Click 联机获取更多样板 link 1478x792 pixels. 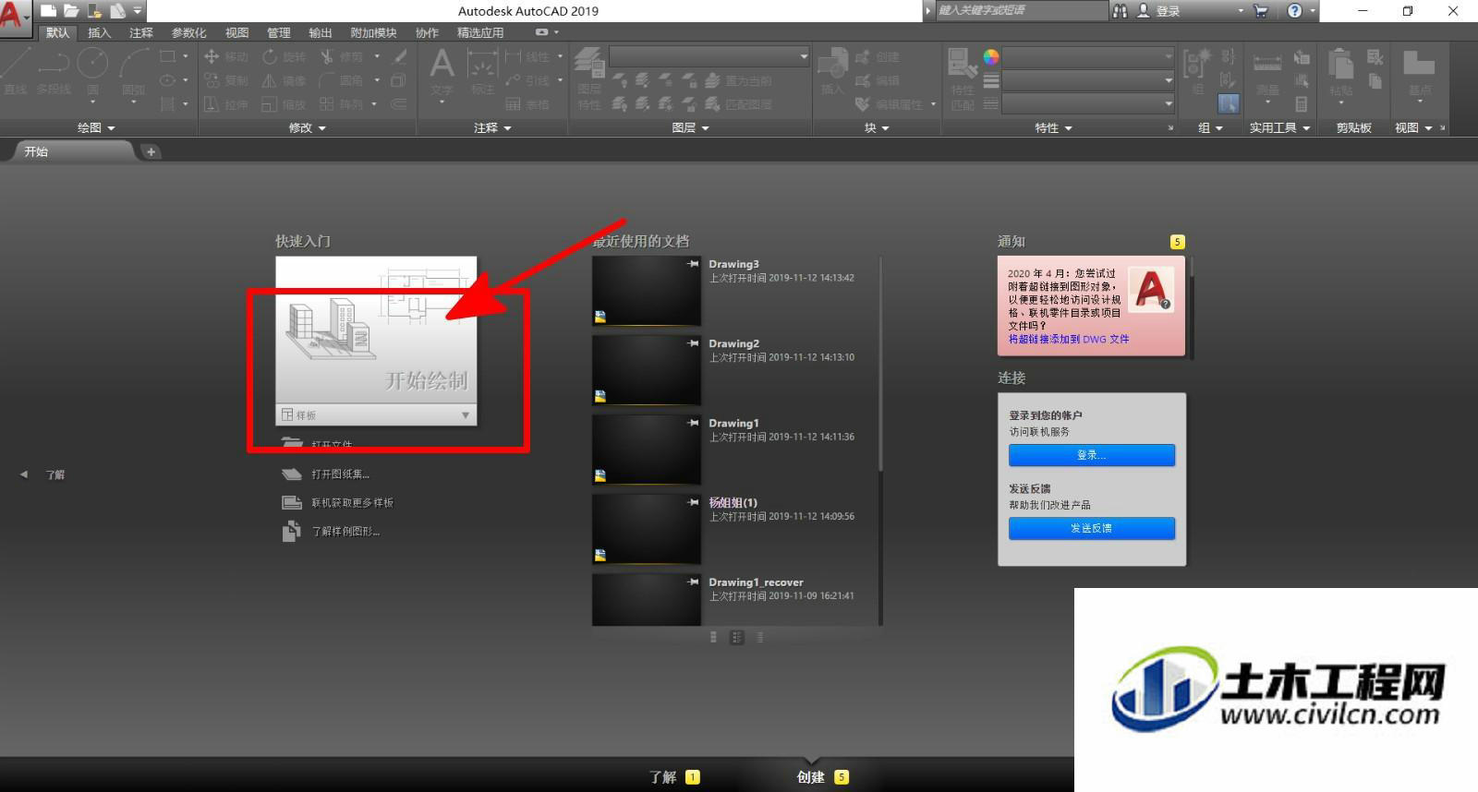point(352,503)
